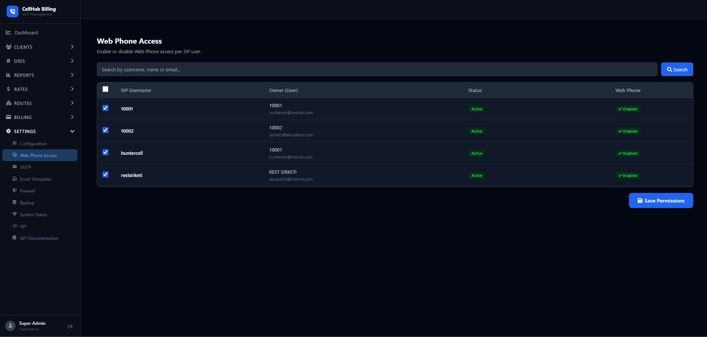The height and width of the screenshot is (337, 707).
Task: Click the DIDS hash icon
Action: [9, 61]
